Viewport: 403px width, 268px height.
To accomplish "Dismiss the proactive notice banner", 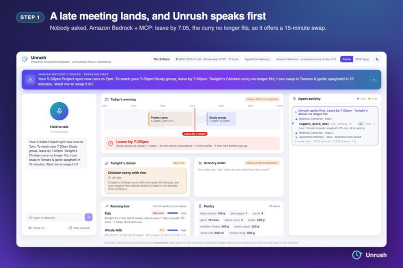I will pyautogui.click(x=373, y=80).
